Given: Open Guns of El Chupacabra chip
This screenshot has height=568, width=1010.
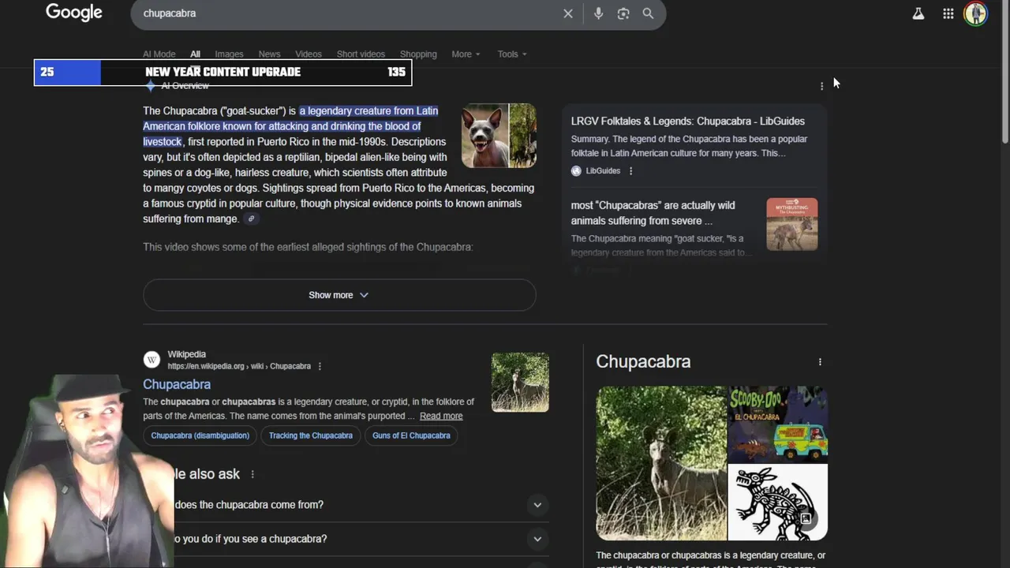Looking at the screenshot, I should point(411,435).
